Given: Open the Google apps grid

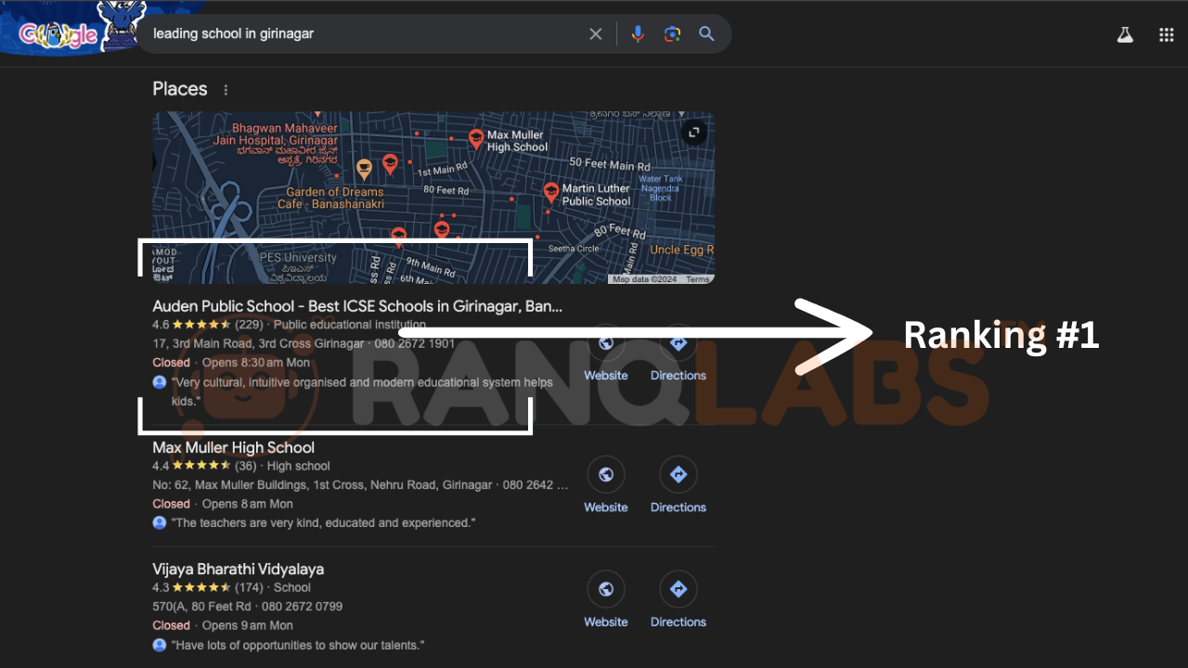Looking at the screenshot, I should coord(1167,35).
